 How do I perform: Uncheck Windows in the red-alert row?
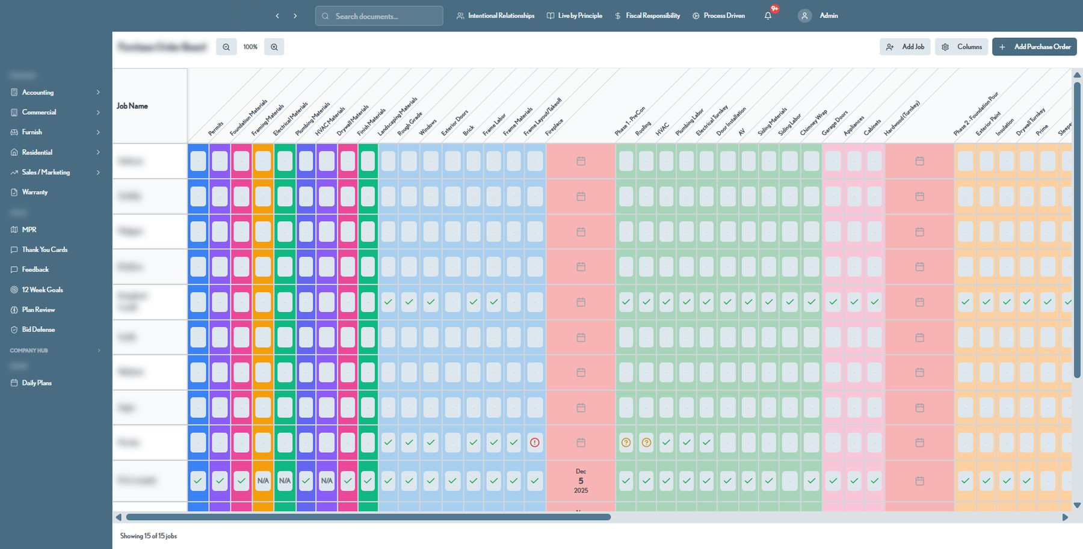tap(409, 443)
